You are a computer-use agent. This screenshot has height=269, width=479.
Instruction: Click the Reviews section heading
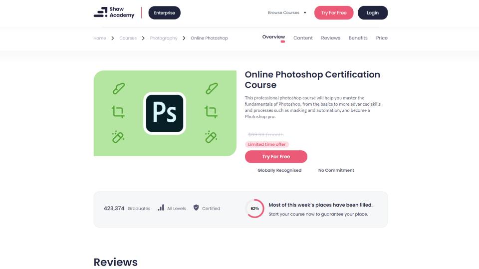point(115,263)
